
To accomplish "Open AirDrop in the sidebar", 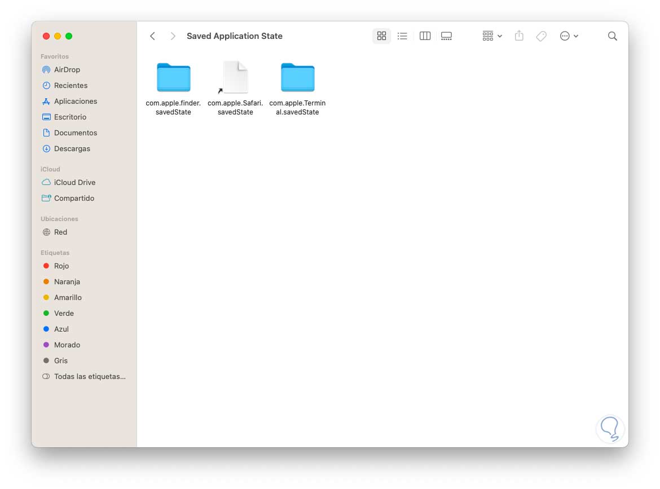I will click(84, 69).
